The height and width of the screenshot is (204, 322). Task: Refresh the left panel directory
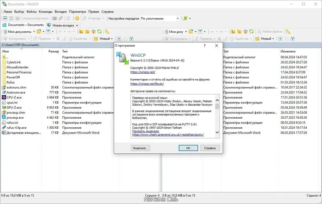99,32
